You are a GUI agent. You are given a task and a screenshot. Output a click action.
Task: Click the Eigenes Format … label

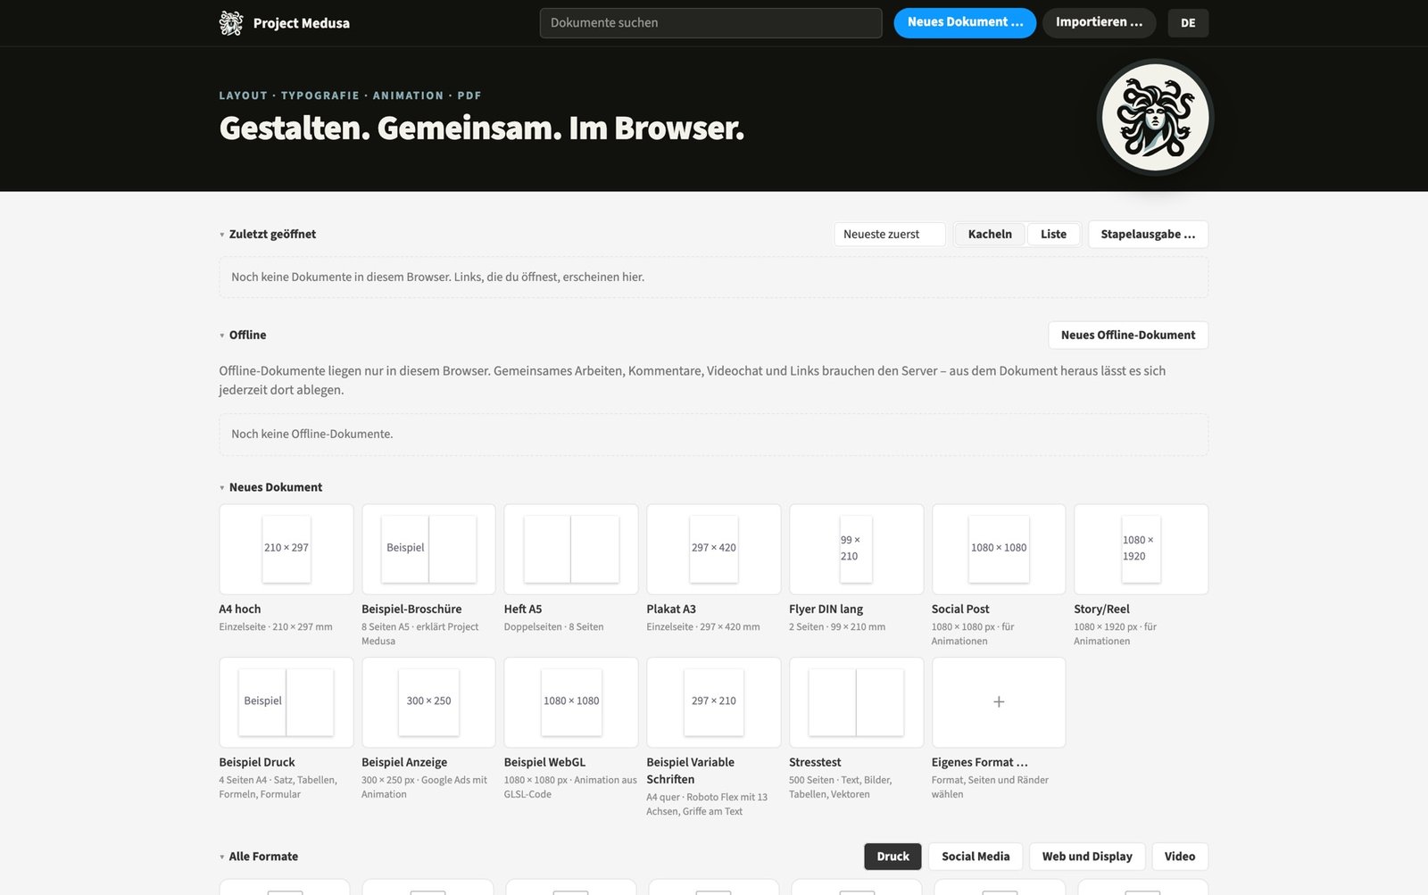pyautogui.click(x=979, y=762)
